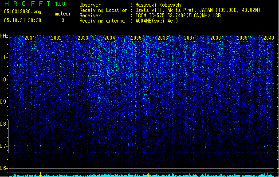Select observer name Masayuki Kobayashi
279x177 pixels.
(x=159, y=5)
